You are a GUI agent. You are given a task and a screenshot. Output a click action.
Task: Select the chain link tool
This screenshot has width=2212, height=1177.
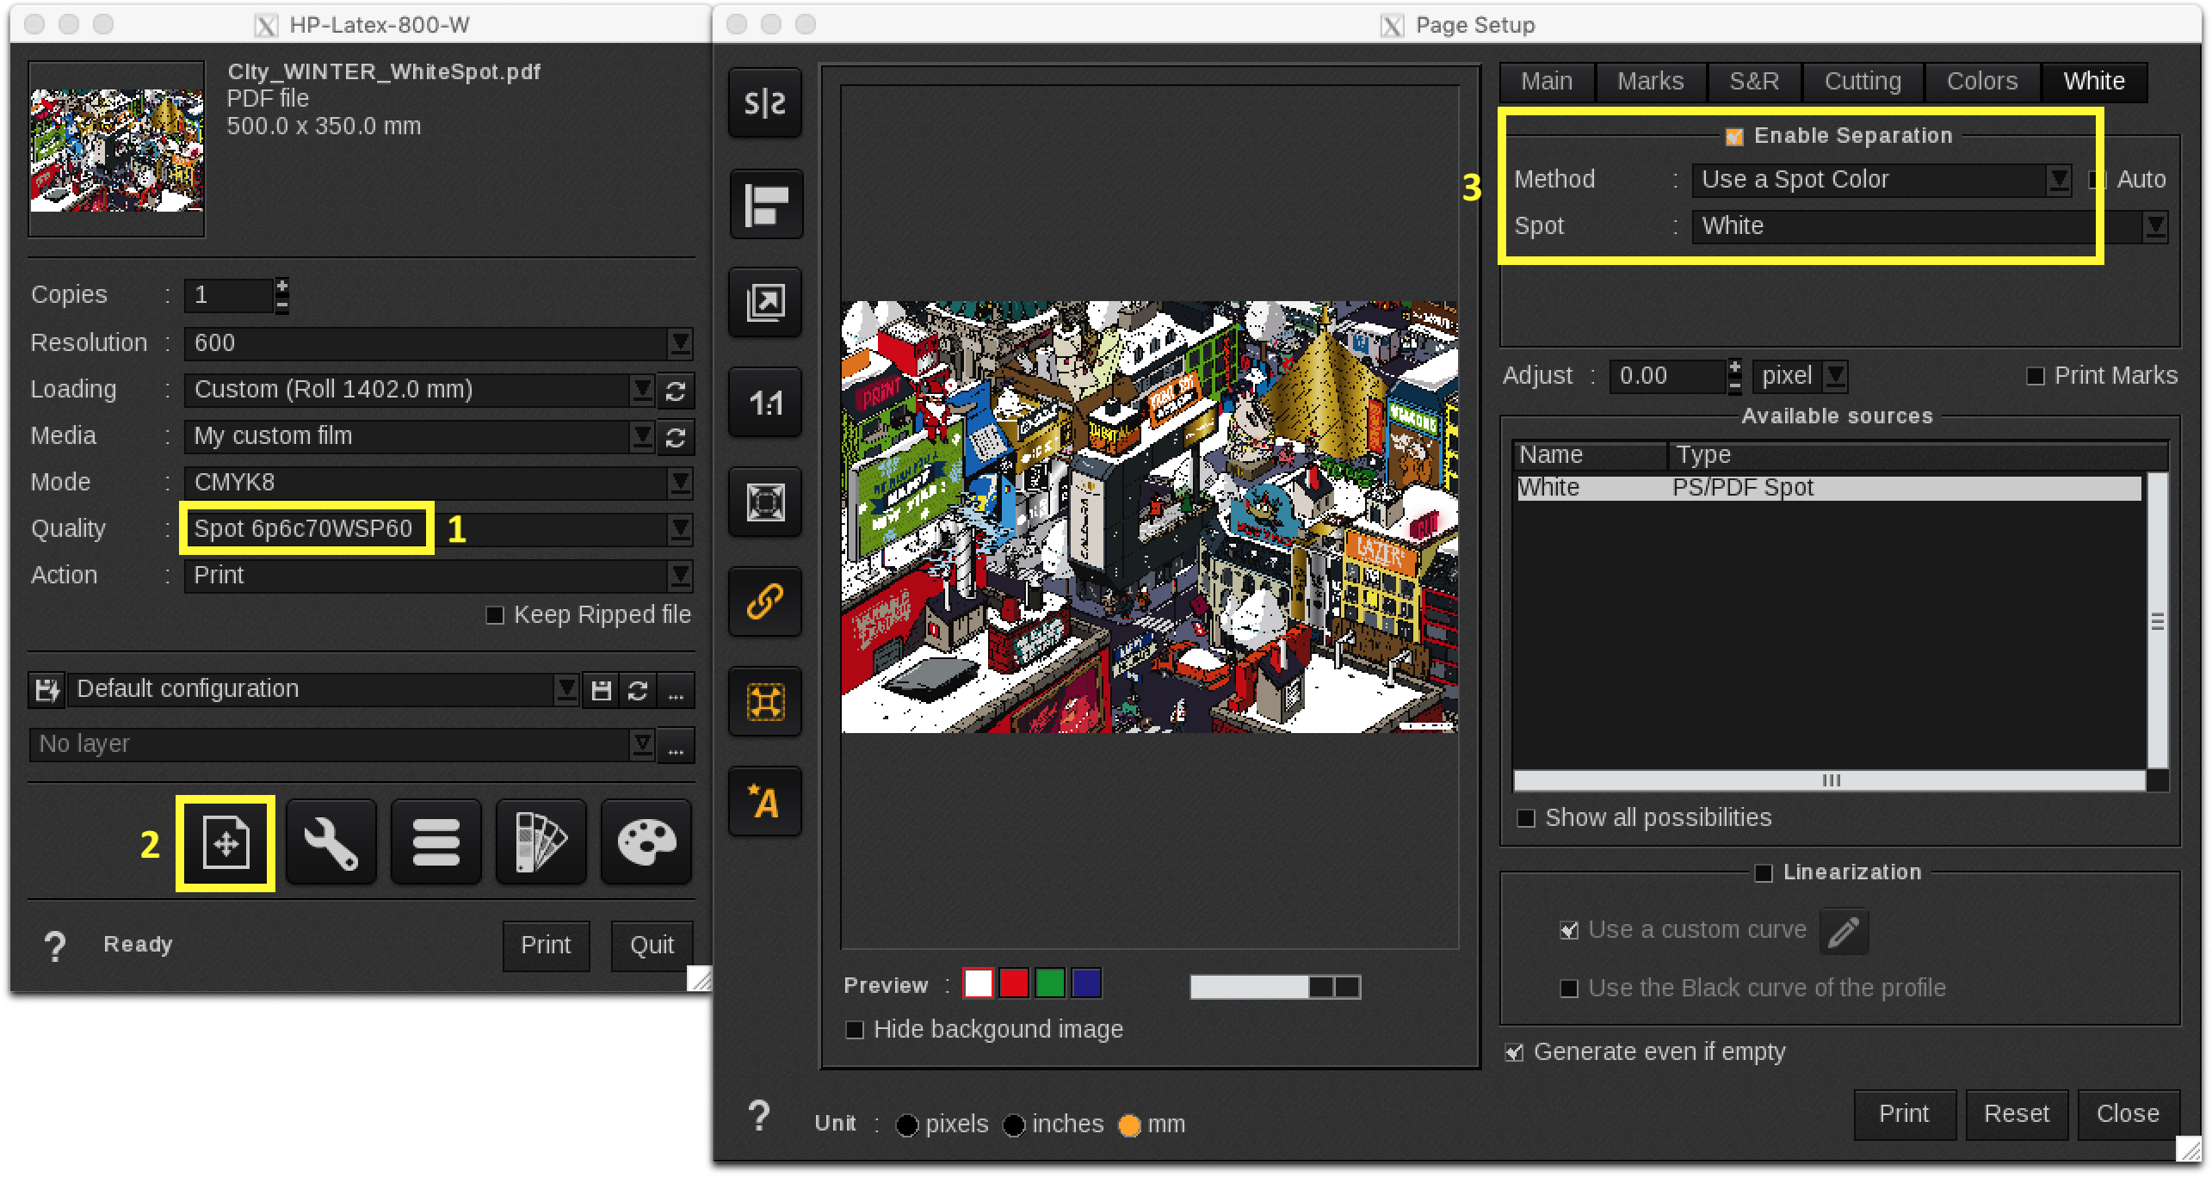[x=764, y=601]
